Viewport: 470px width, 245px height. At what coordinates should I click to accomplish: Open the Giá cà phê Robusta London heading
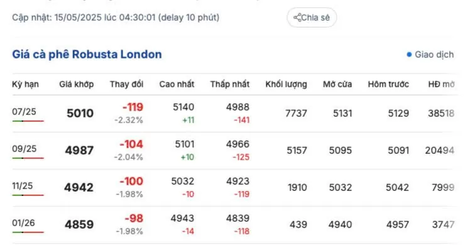87,54
